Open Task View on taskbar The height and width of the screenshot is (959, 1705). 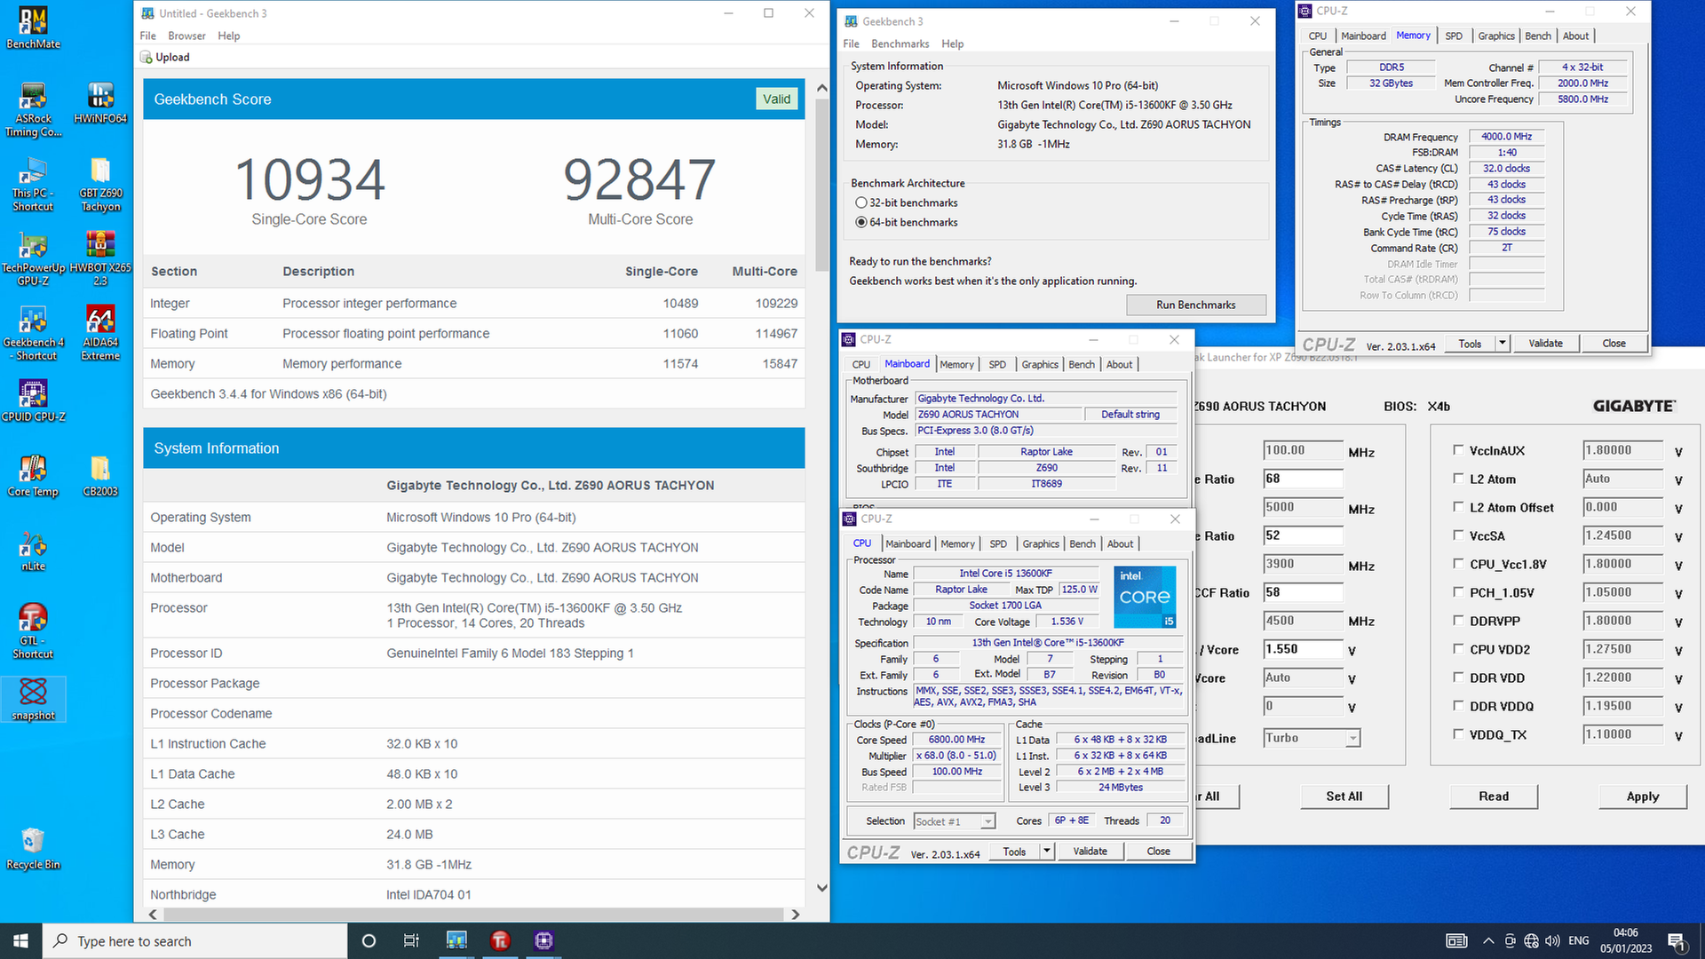(411, 940)
